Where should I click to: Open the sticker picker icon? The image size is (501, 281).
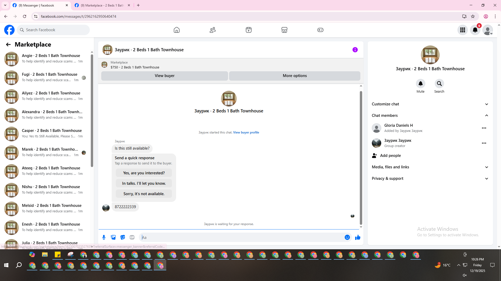pos(123,237)
